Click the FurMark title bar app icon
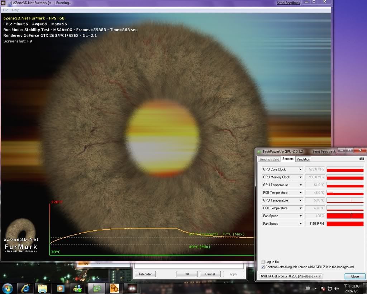 click(x=3, y=3)
